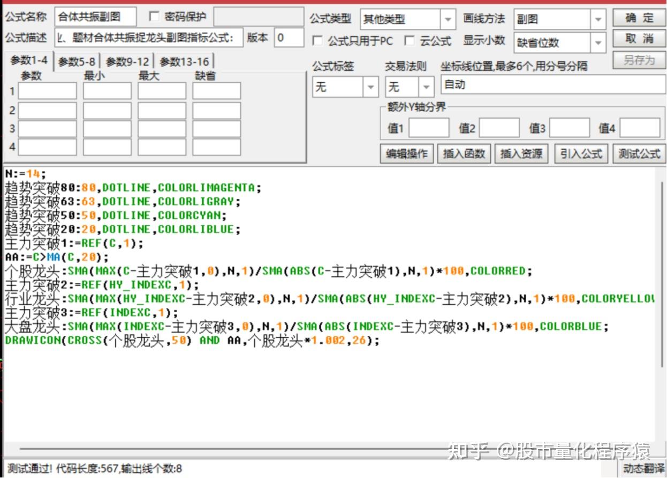
Task: Click the line 趋势突破63 with COLORLIGRAY
Action: (x=123, y=202)
